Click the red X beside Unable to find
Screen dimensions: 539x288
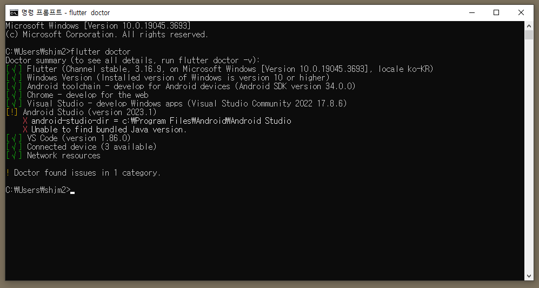click(x=25, y=130)
